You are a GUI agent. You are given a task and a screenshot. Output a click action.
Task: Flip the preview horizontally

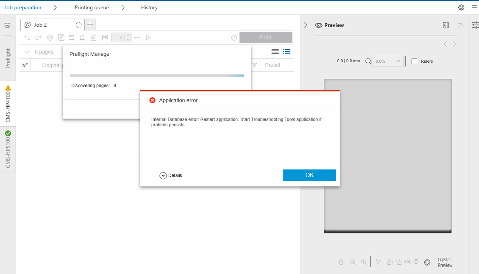click(407, 262)
